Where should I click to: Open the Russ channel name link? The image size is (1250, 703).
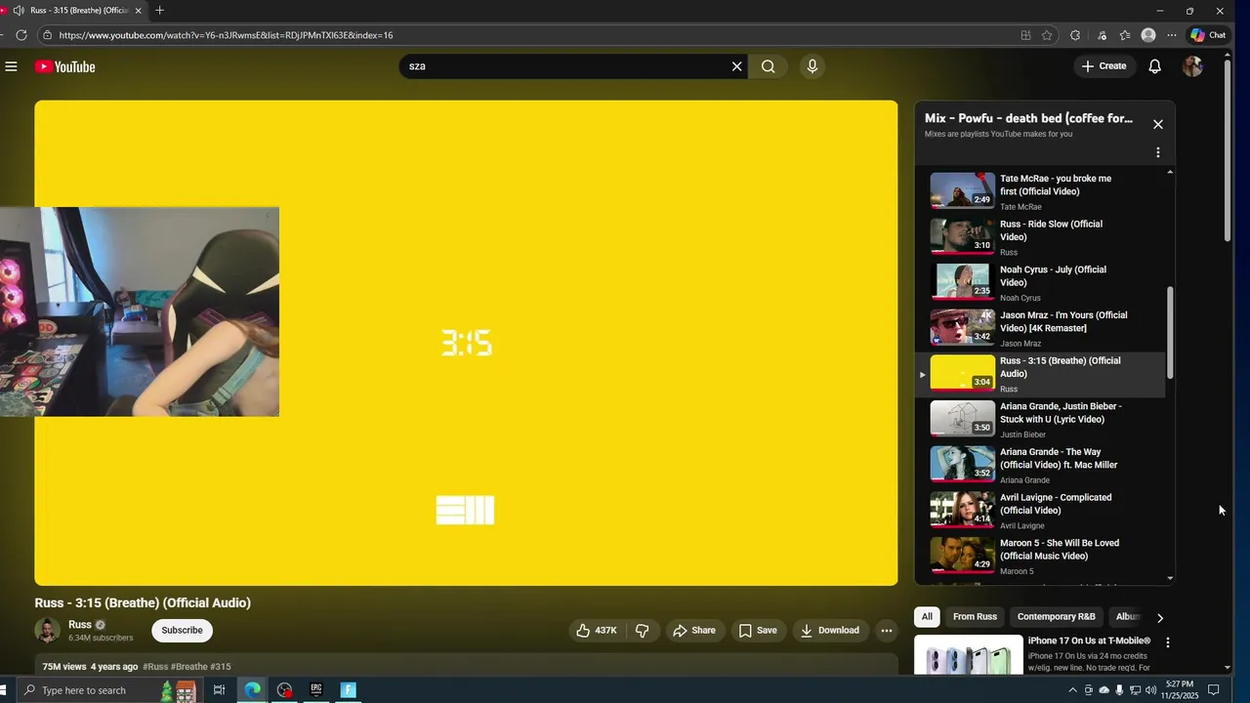[x=80, y=625]
